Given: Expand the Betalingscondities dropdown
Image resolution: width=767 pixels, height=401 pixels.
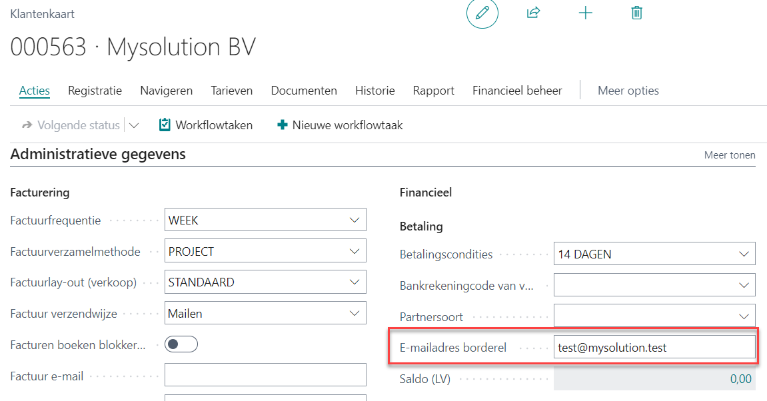Looking at the screenshot, I should (x=744, y=254).
